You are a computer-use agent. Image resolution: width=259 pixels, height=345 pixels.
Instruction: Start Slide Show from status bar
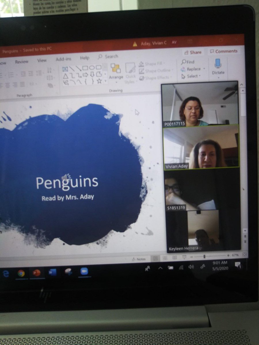tap(184, 257)
